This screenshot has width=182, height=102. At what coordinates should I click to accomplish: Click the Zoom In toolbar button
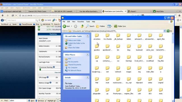[56, 24]
